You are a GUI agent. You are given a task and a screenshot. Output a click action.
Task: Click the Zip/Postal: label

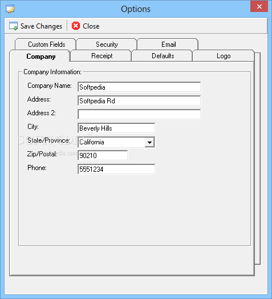[x=42, y=154]
